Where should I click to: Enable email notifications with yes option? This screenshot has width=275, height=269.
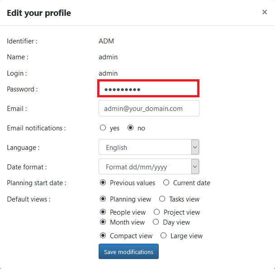[x=103, y=128]
